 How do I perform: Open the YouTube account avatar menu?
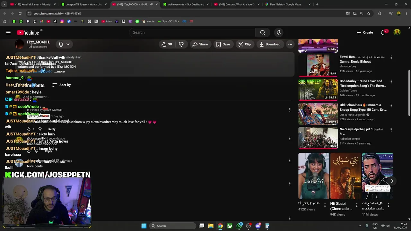click(397, 32)
